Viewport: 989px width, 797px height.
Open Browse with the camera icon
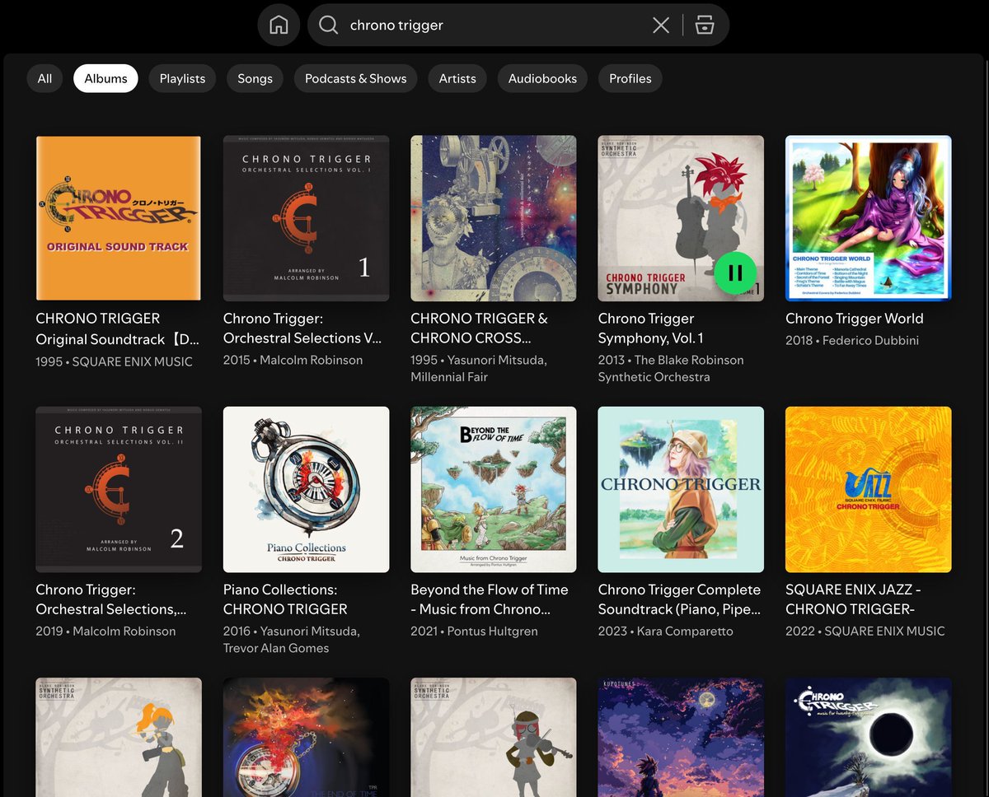coord(705,25)
